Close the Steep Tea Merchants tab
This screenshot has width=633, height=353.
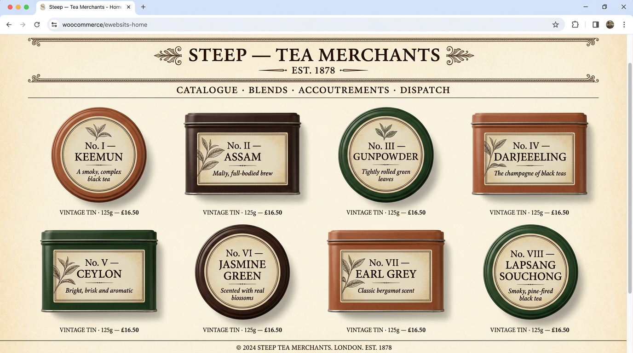click(129, 7)
